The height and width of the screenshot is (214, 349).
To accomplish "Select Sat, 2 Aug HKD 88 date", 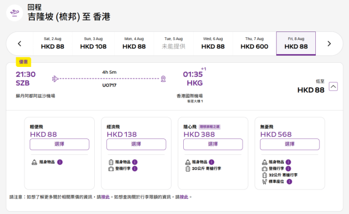I will click(x=52, y=44).
